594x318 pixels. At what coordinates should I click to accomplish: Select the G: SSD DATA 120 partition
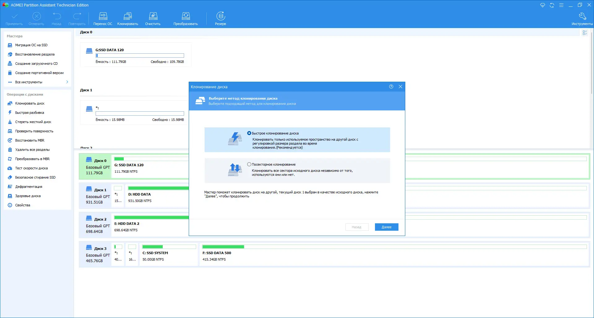point(151,167)
